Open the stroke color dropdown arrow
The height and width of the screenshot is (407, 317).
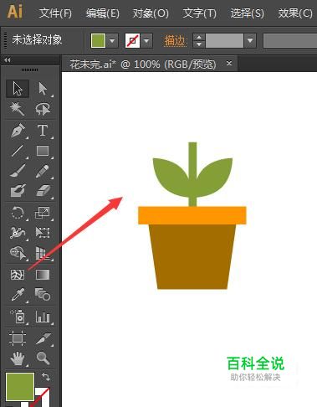tap(146, 41)
